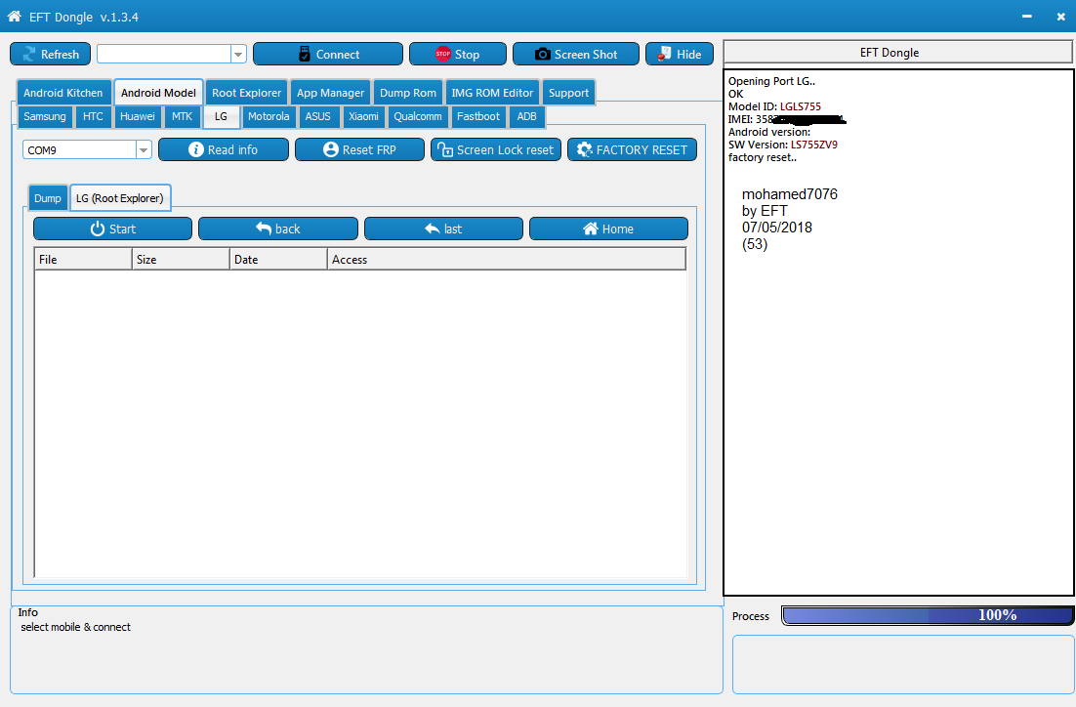
Task: Click the 'select mobile & connect' info text
Action: (75, 627)
